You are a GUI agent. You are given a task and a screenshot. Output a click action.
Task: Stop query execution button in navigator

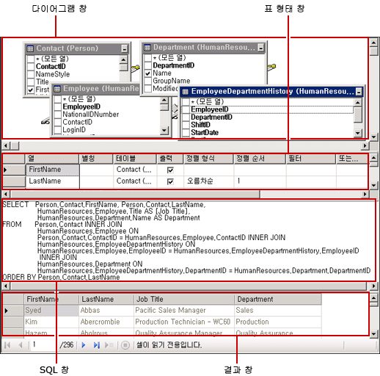[x=125, y=345]
